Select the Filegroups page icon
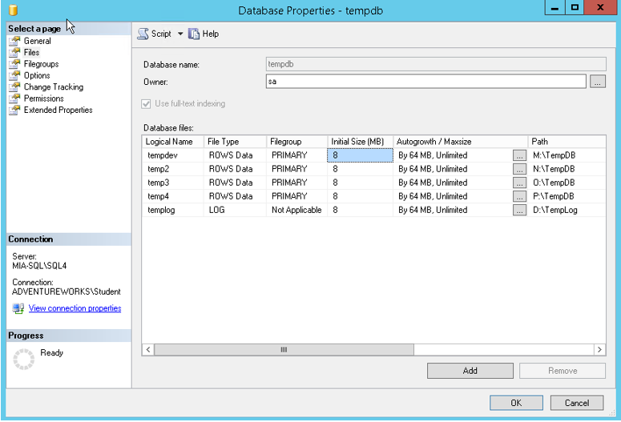This screenshot has width=621, height=422. tap(14, 64)
